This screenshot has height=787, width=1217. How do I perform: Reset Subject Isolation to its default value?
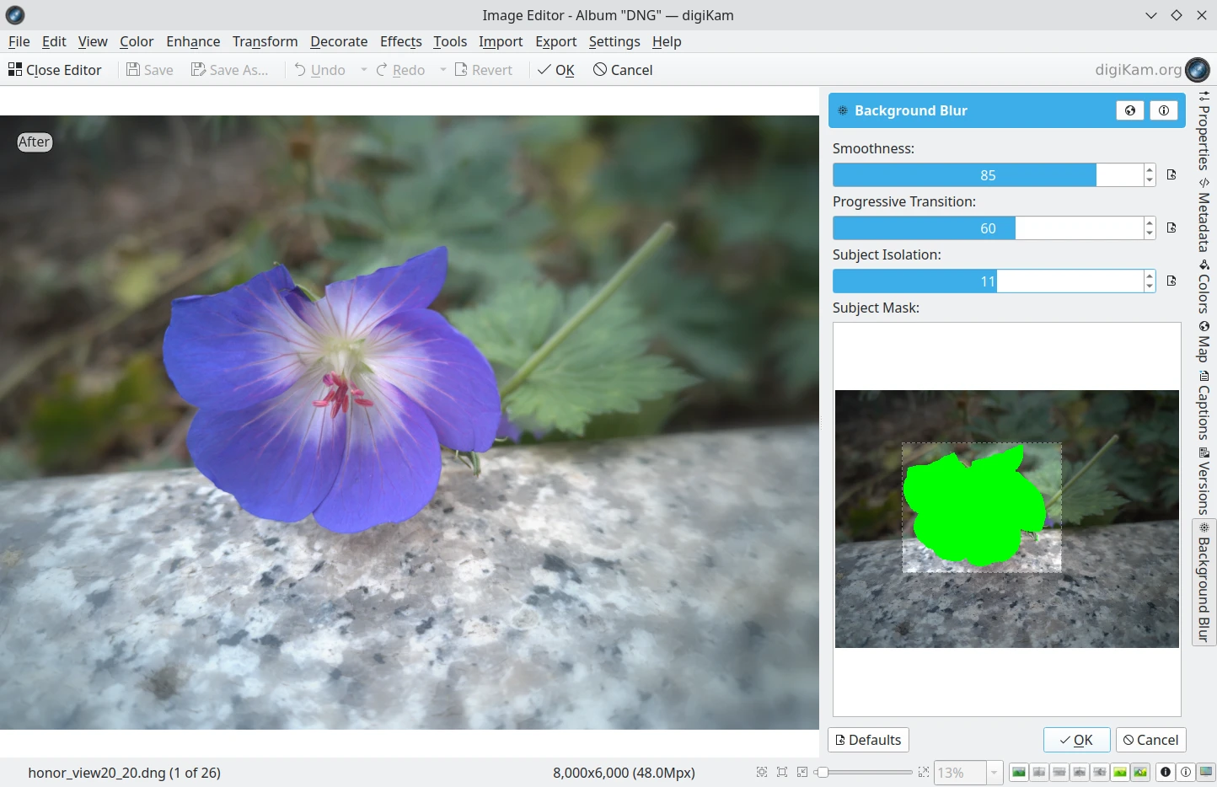click(1171, 281)
